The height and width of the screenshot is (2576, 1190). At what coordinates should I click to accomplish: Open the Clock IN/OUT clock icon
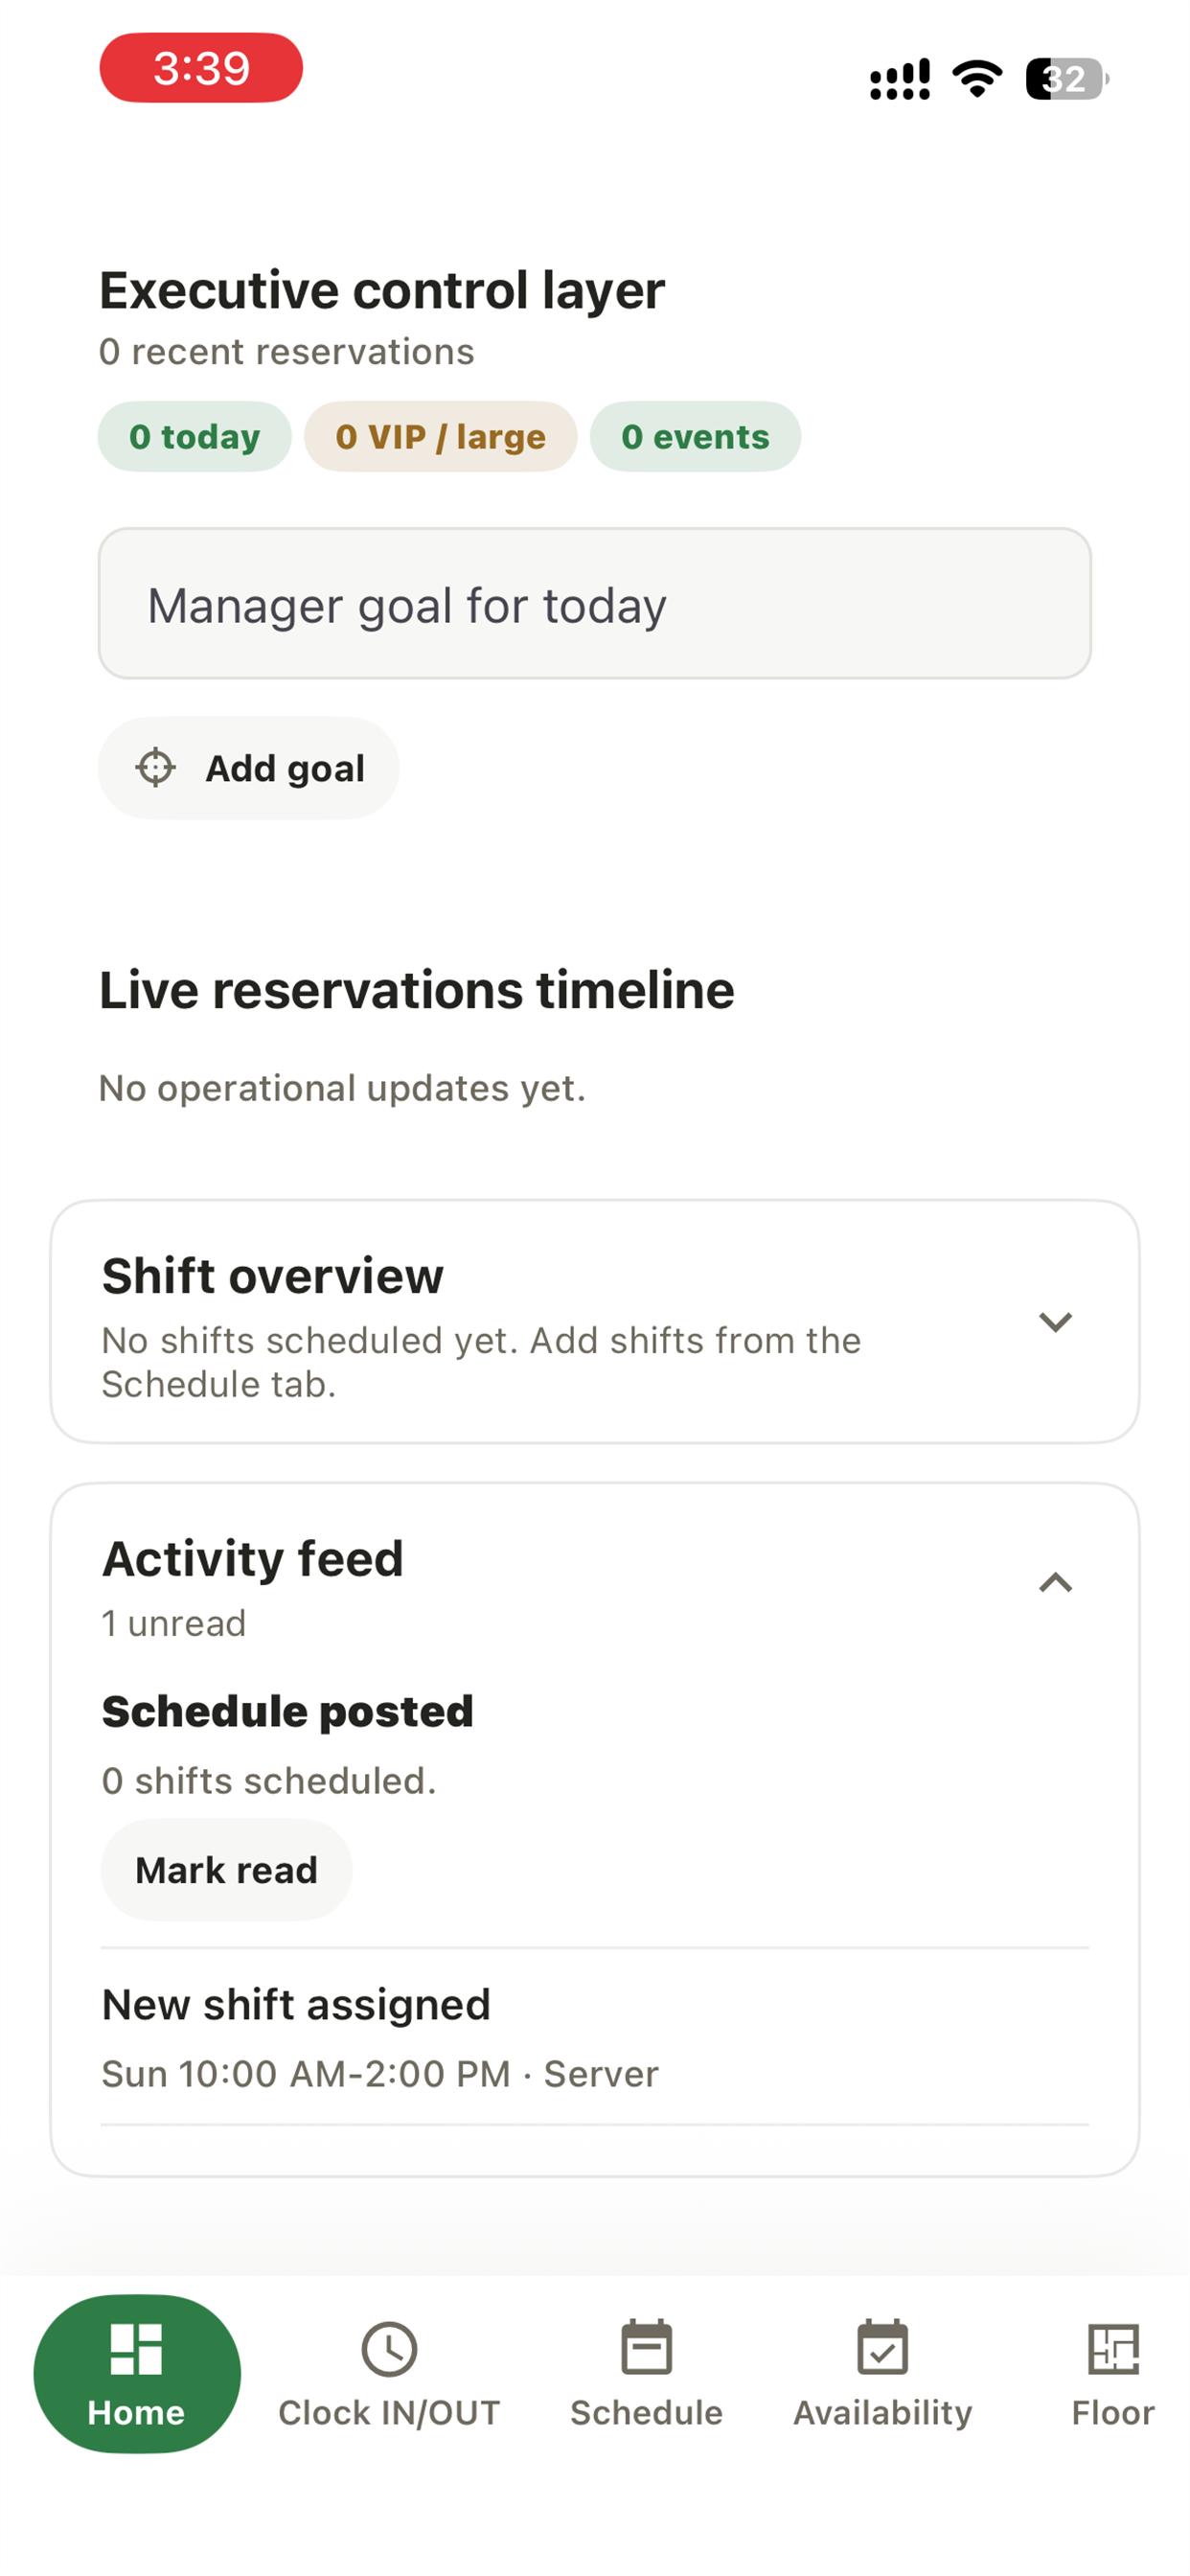point(389,2348)
